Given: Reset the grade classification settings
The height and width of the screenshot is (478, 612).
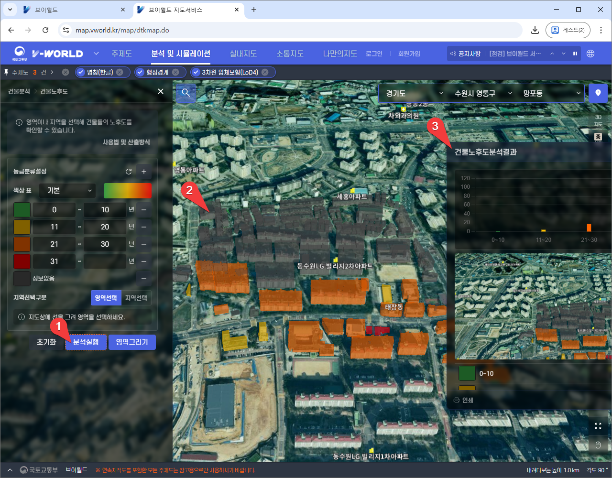Looking at the screenshot, I should [x=128, y=172].
